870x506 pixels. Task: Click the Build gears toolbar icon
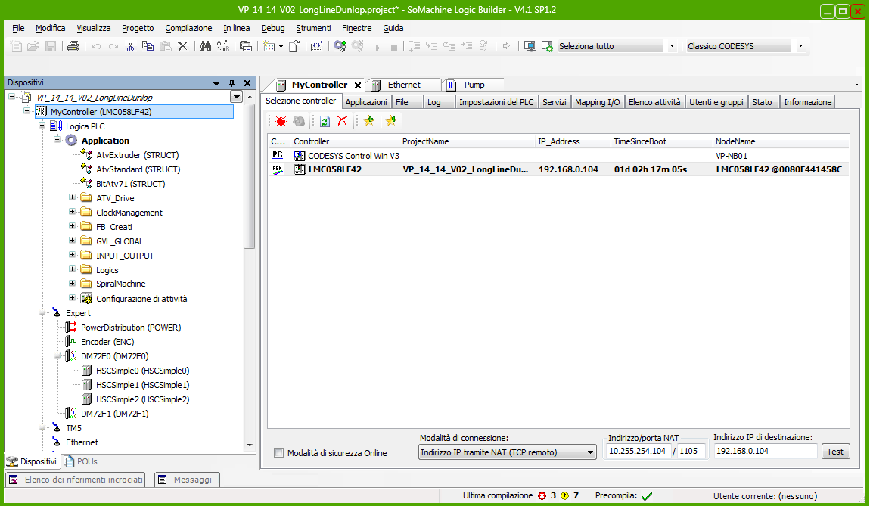(340, 47)
